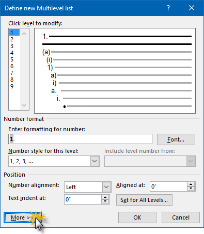Select level 4 in the level list
The image size is (204, 234).
[x=14, y=53]
